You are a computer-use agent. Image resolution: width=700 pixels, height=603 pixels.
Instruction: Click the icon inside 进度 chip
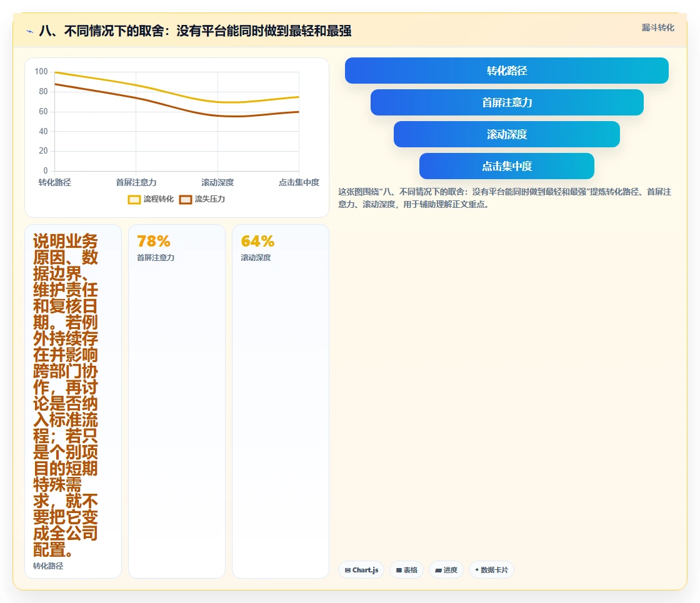[438, 570]
